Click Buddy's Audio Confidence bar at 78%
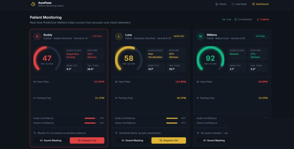Screen dimensions: 294x149 (91, 118)
